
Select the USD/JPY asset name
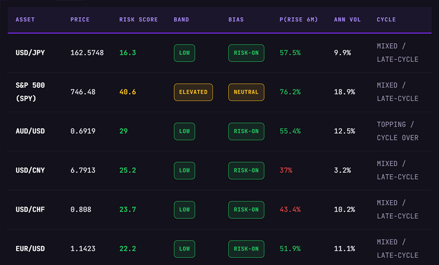30,53
